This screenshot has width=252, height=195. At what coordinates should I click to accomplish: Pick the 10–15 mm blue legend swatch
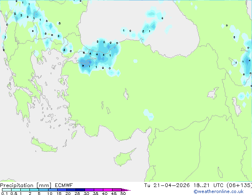(52, 190)
